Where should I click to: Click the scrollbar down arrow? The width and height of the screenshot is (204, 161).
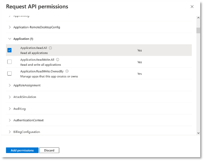(x=198, y=133)
